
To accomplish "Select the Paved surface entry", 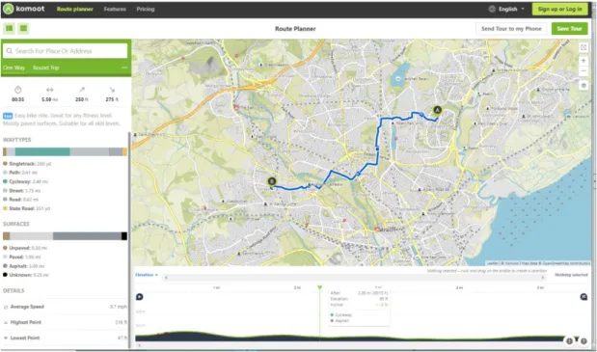I will 22,257.
